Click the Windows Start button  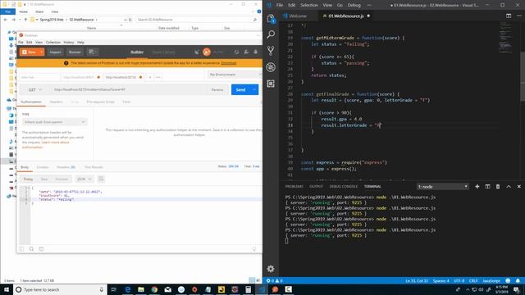pyautogui.click(x=7, y=289)
